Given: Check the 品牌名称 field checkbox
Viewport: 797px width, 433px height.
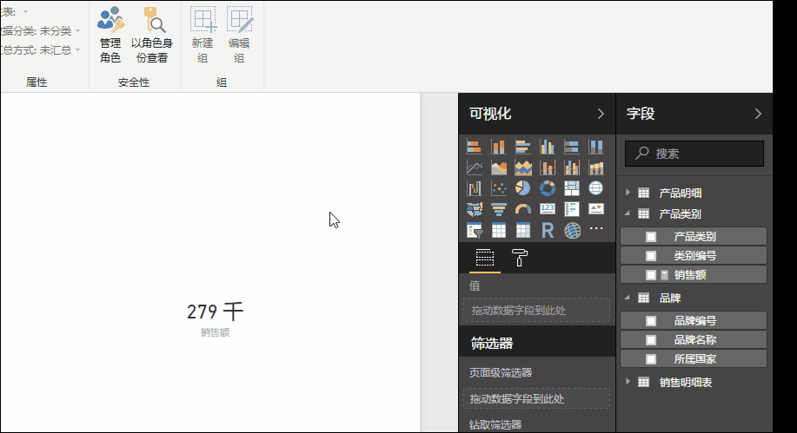Looking at the screenshot, I should 651,340.
